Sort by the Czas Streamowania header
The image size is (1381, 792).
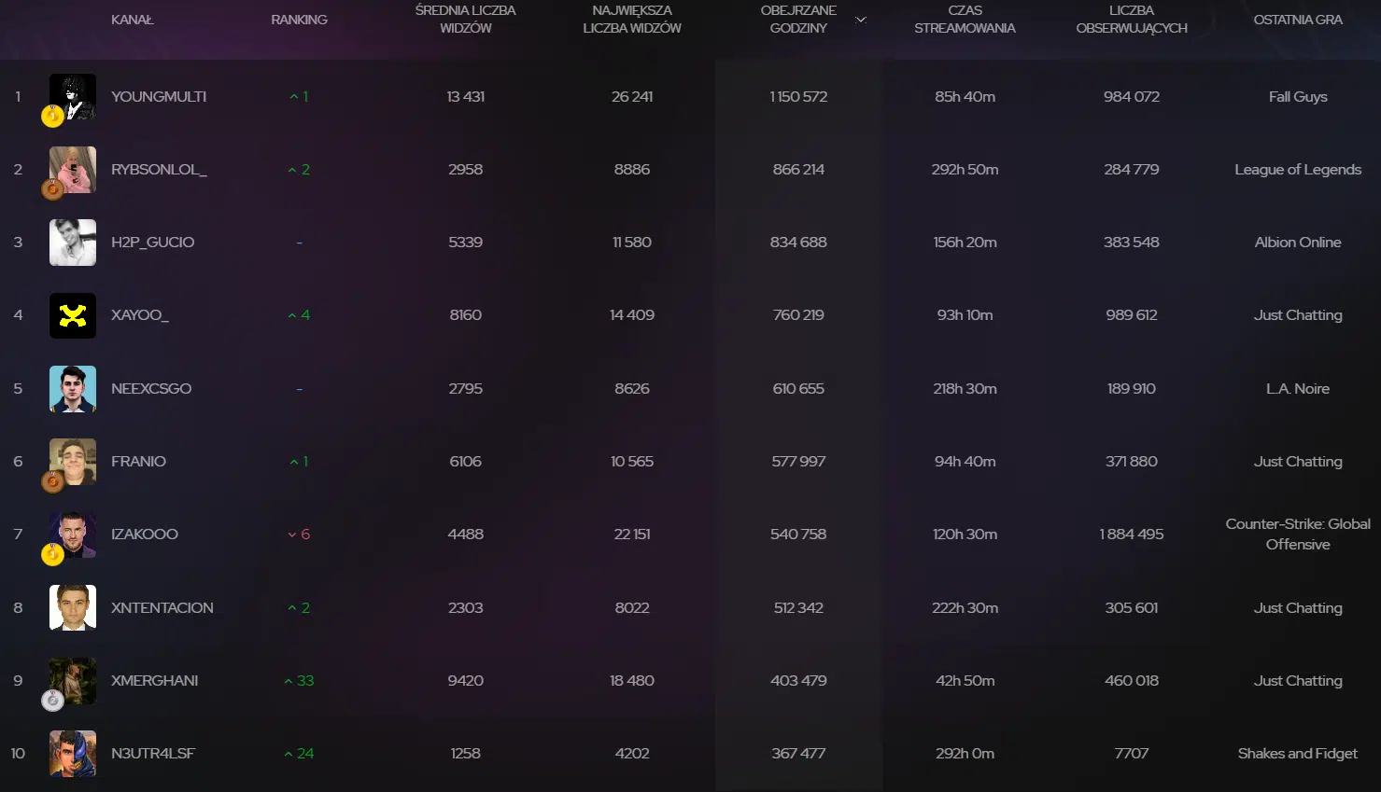pyautogui.click(x=965, y=20)
